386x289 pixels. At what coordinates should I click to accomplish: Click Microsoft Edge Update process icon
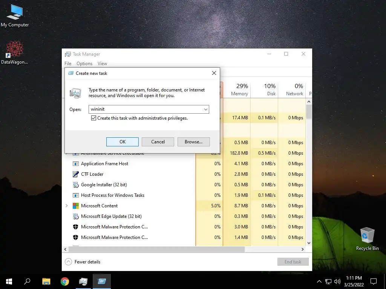tap(75, 216)
